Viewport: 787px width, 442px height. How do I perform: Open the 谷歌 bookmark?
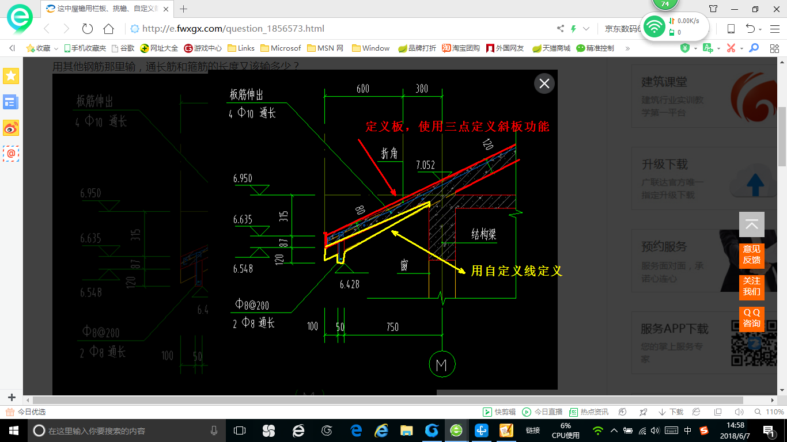point(123,48)
